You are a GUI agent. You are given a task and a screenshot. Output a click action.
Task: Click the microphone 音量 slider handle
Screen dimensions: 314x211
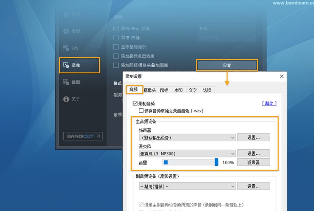216,162
